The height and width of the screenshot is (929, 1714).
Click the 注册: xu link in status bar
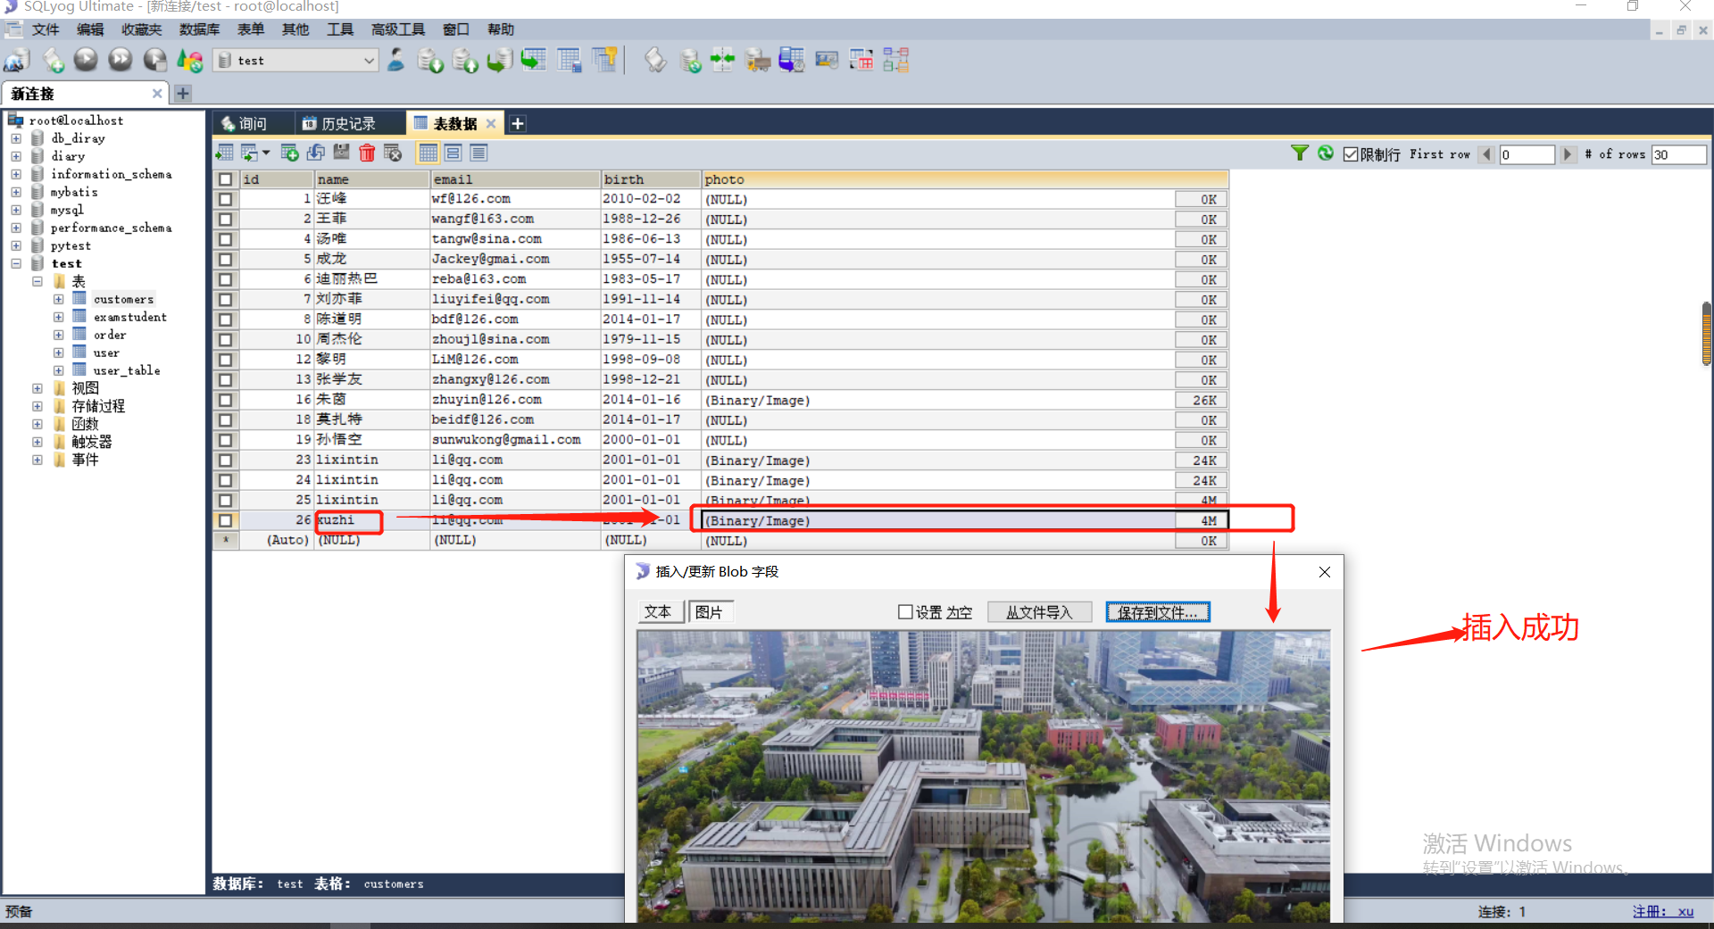(1662, 911)
